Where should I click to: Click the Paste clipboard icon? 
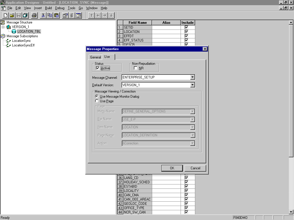pos(56,15)
